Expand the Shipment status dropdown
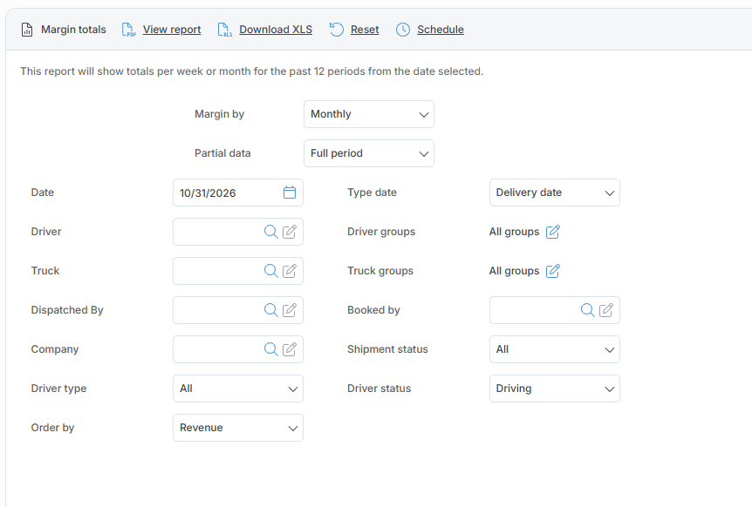 click(555, 349)
